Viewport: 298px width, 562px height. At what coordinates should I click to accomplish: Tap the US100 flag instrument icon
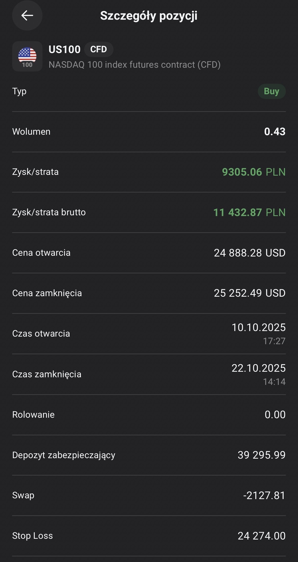pos(27,56)
